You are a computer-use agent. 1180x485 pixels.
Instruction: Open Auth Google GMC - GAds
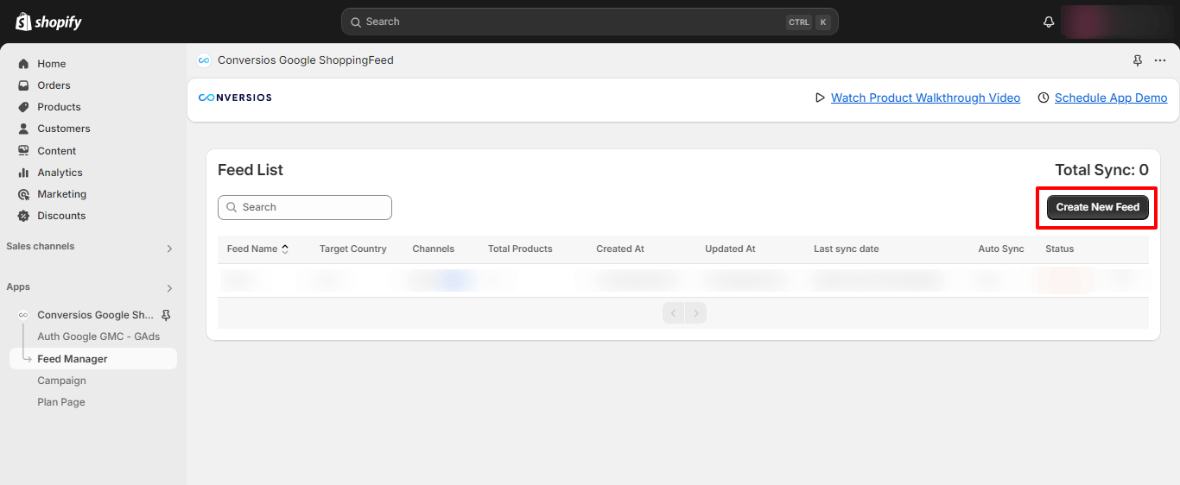[98, 337]
